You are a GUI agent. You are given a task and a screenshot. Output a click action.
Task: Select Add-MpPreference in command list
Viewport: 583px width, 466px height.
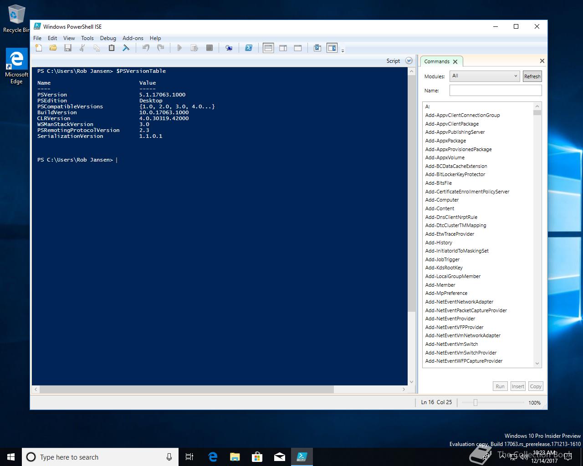pos(446,293)
